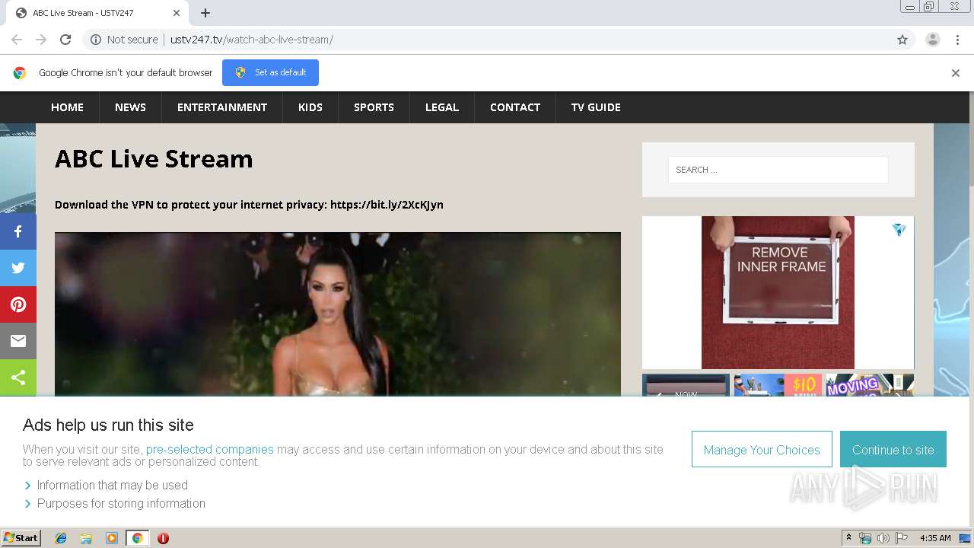The image size is (974, 548).
Task: Click the network tray icon
Action: [x=865, y=538]
